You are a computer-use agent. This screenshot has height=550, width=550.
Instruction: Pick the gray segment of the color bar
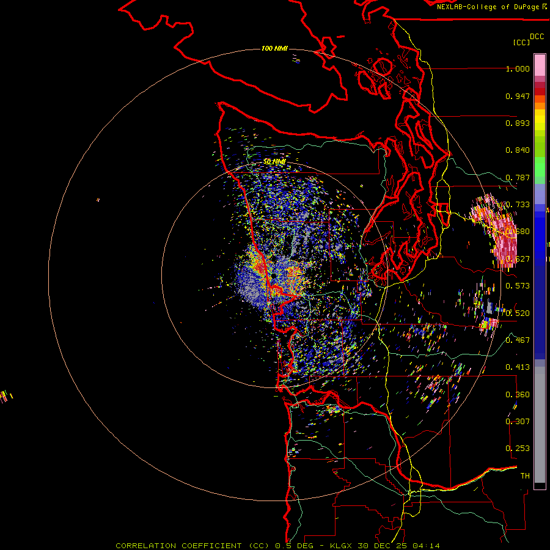coord(540,425)
